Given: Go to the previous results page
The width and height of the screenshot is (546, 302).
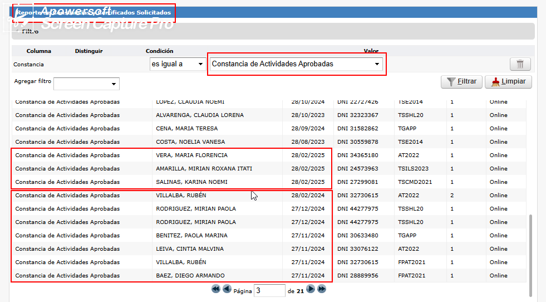Looking at the screenshot, I should pyautogui.click(x=227, y=289).
